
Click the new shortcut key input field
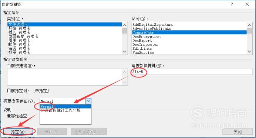pos(192,72)
